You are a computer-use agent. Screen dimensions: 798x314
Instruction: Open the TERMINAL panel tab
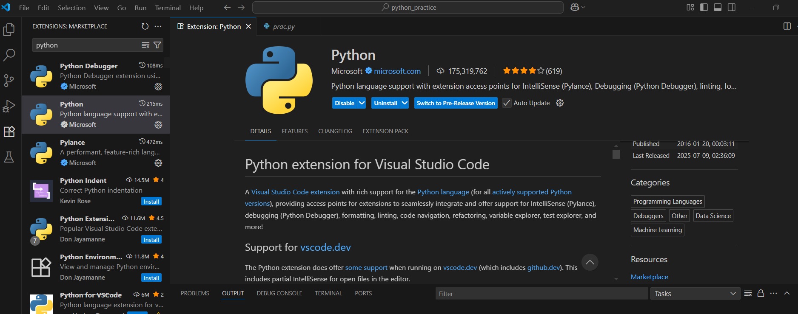(328, 293)
